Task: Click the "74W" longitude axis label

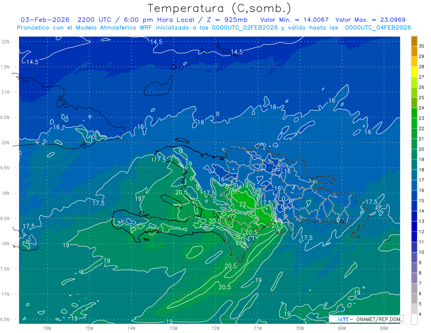Action: [x=131, y=328]
